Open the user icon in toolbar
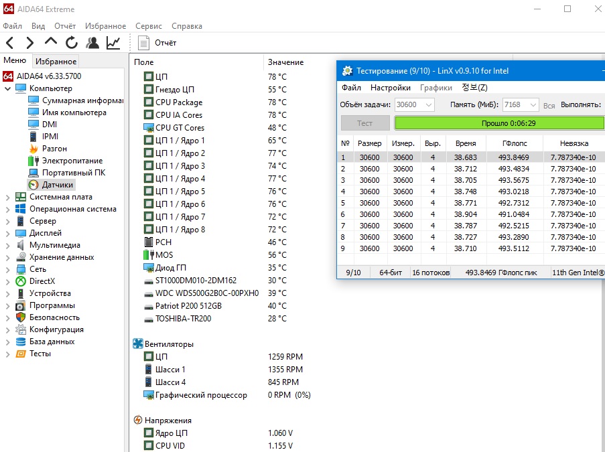Viewport: 605px width, 452px height. coord(92,42)
